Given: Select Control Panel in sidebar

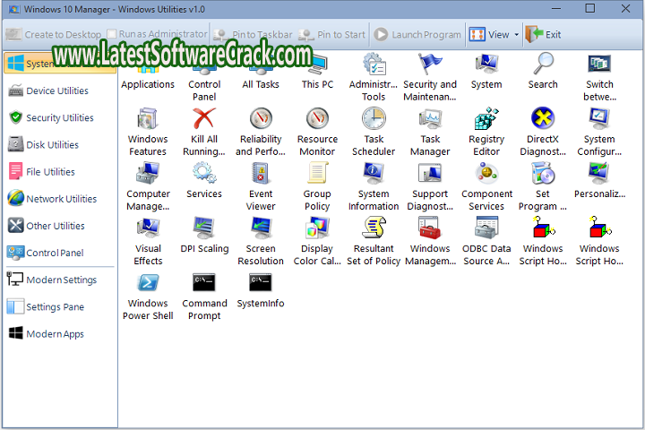Looking at the screenshot, I should 59,253.
